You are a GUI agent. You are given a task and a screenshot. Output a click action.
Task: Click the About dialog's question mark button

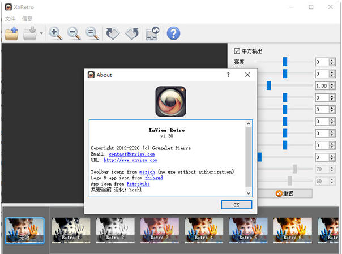tap(228, 75)
